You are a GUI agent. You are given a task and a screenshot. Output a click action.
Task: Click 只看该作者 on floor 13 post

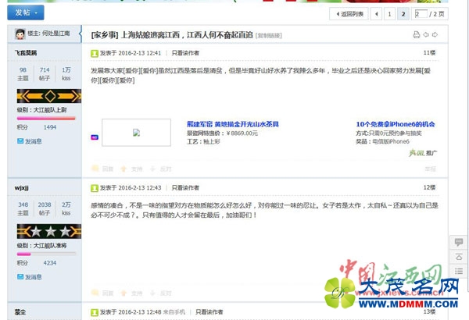point(209,312)
